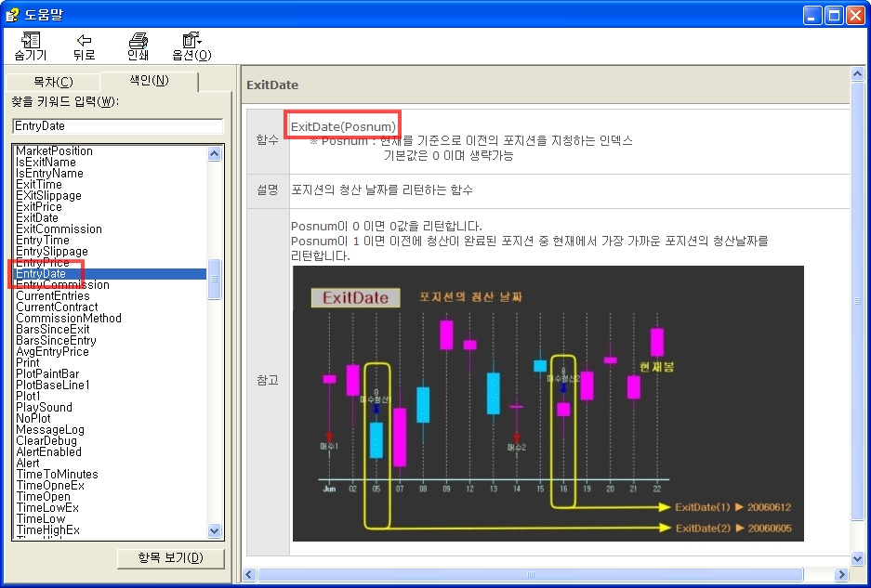The image size is (871, 588).
Task: Click the 뒤로 (Back) arrow icon
Action: point(84,41)
